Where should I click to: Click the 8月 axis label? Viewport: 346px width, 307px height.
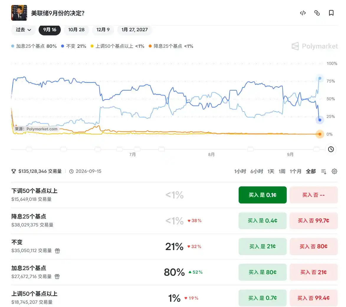(x=211, y=155)
